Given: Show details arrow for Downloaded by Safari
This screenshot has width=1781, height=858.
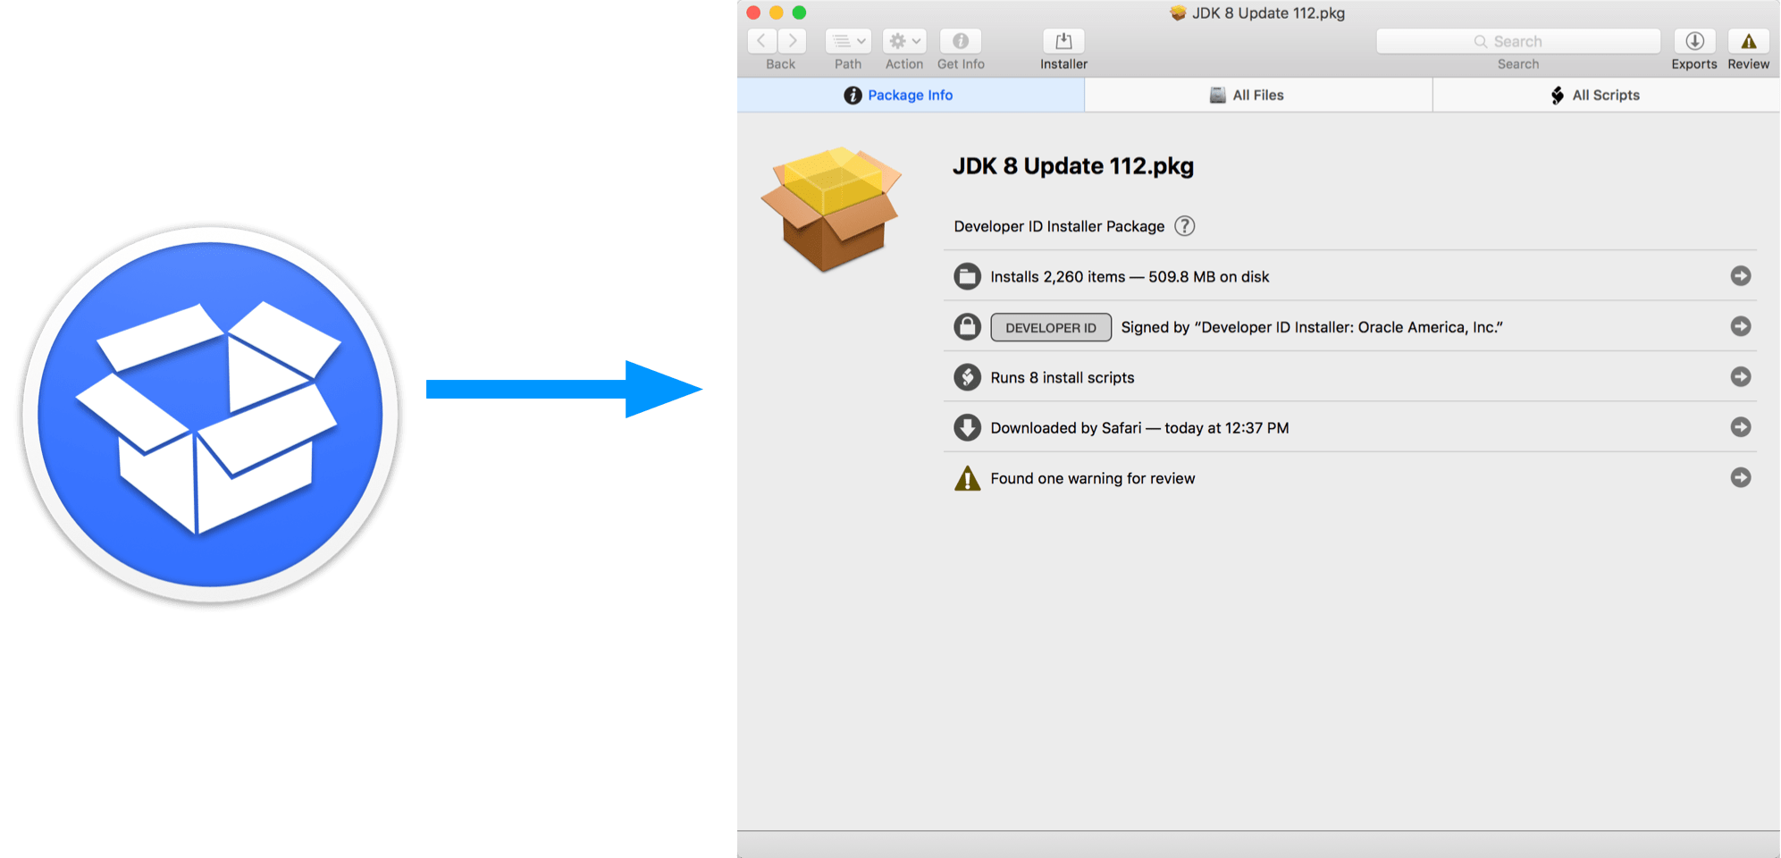Looking at the screenshot, I should pos(1741,427).
